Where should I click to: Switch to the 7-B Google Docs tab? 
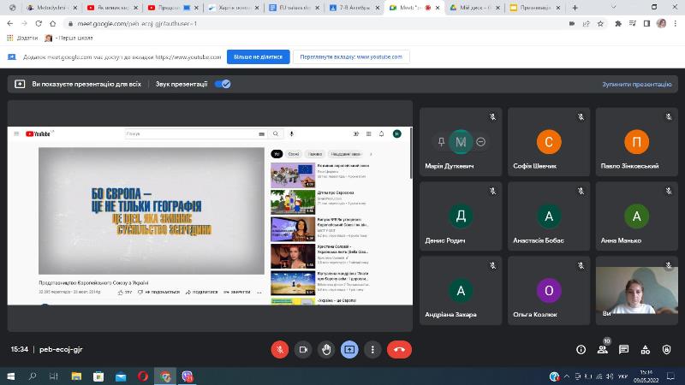(354, 7)
